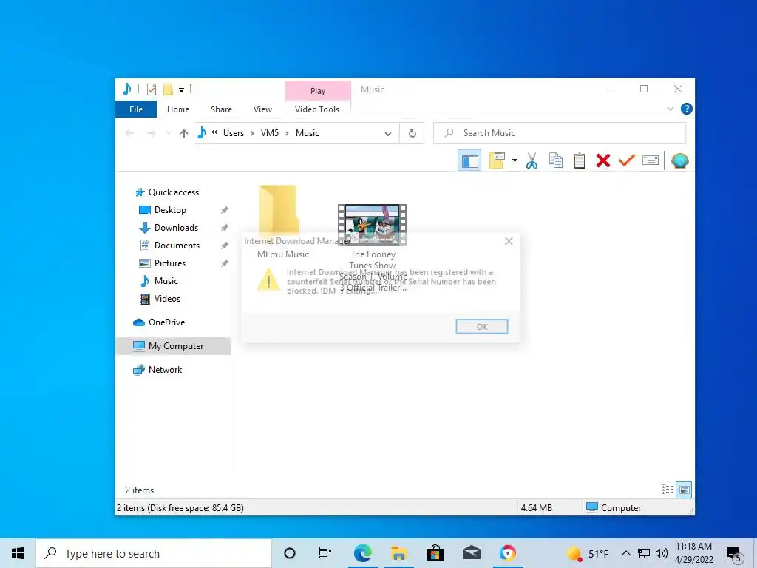Click the Forward navigation arrow
This screenshot has width=757, height=568.
(x=151, y=133)
